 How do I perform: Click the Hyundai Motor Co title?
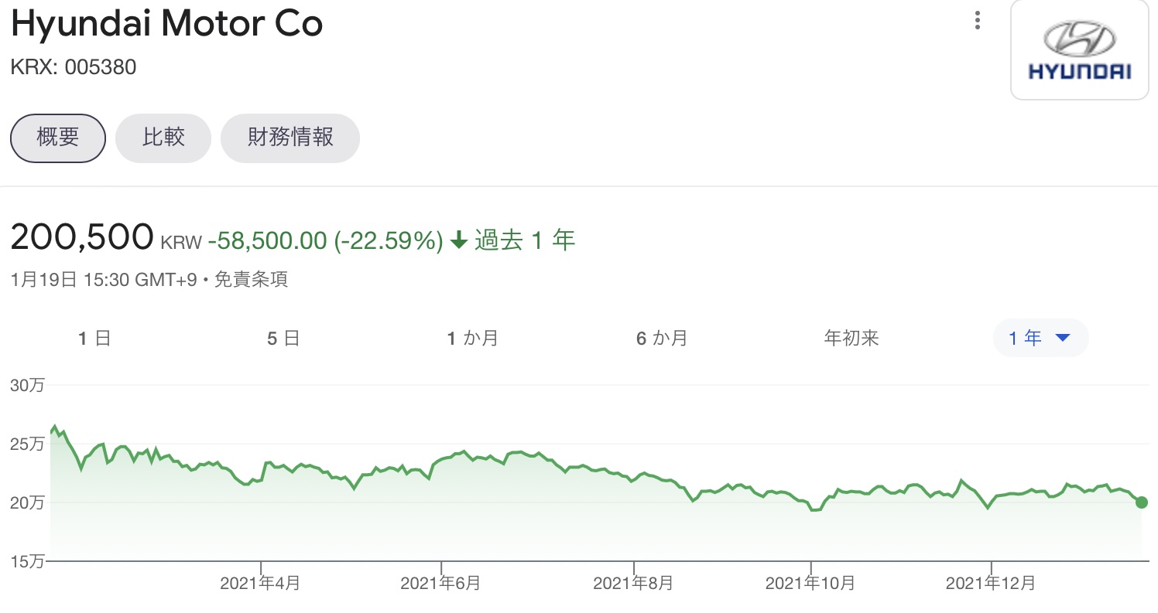click(166, 26)
